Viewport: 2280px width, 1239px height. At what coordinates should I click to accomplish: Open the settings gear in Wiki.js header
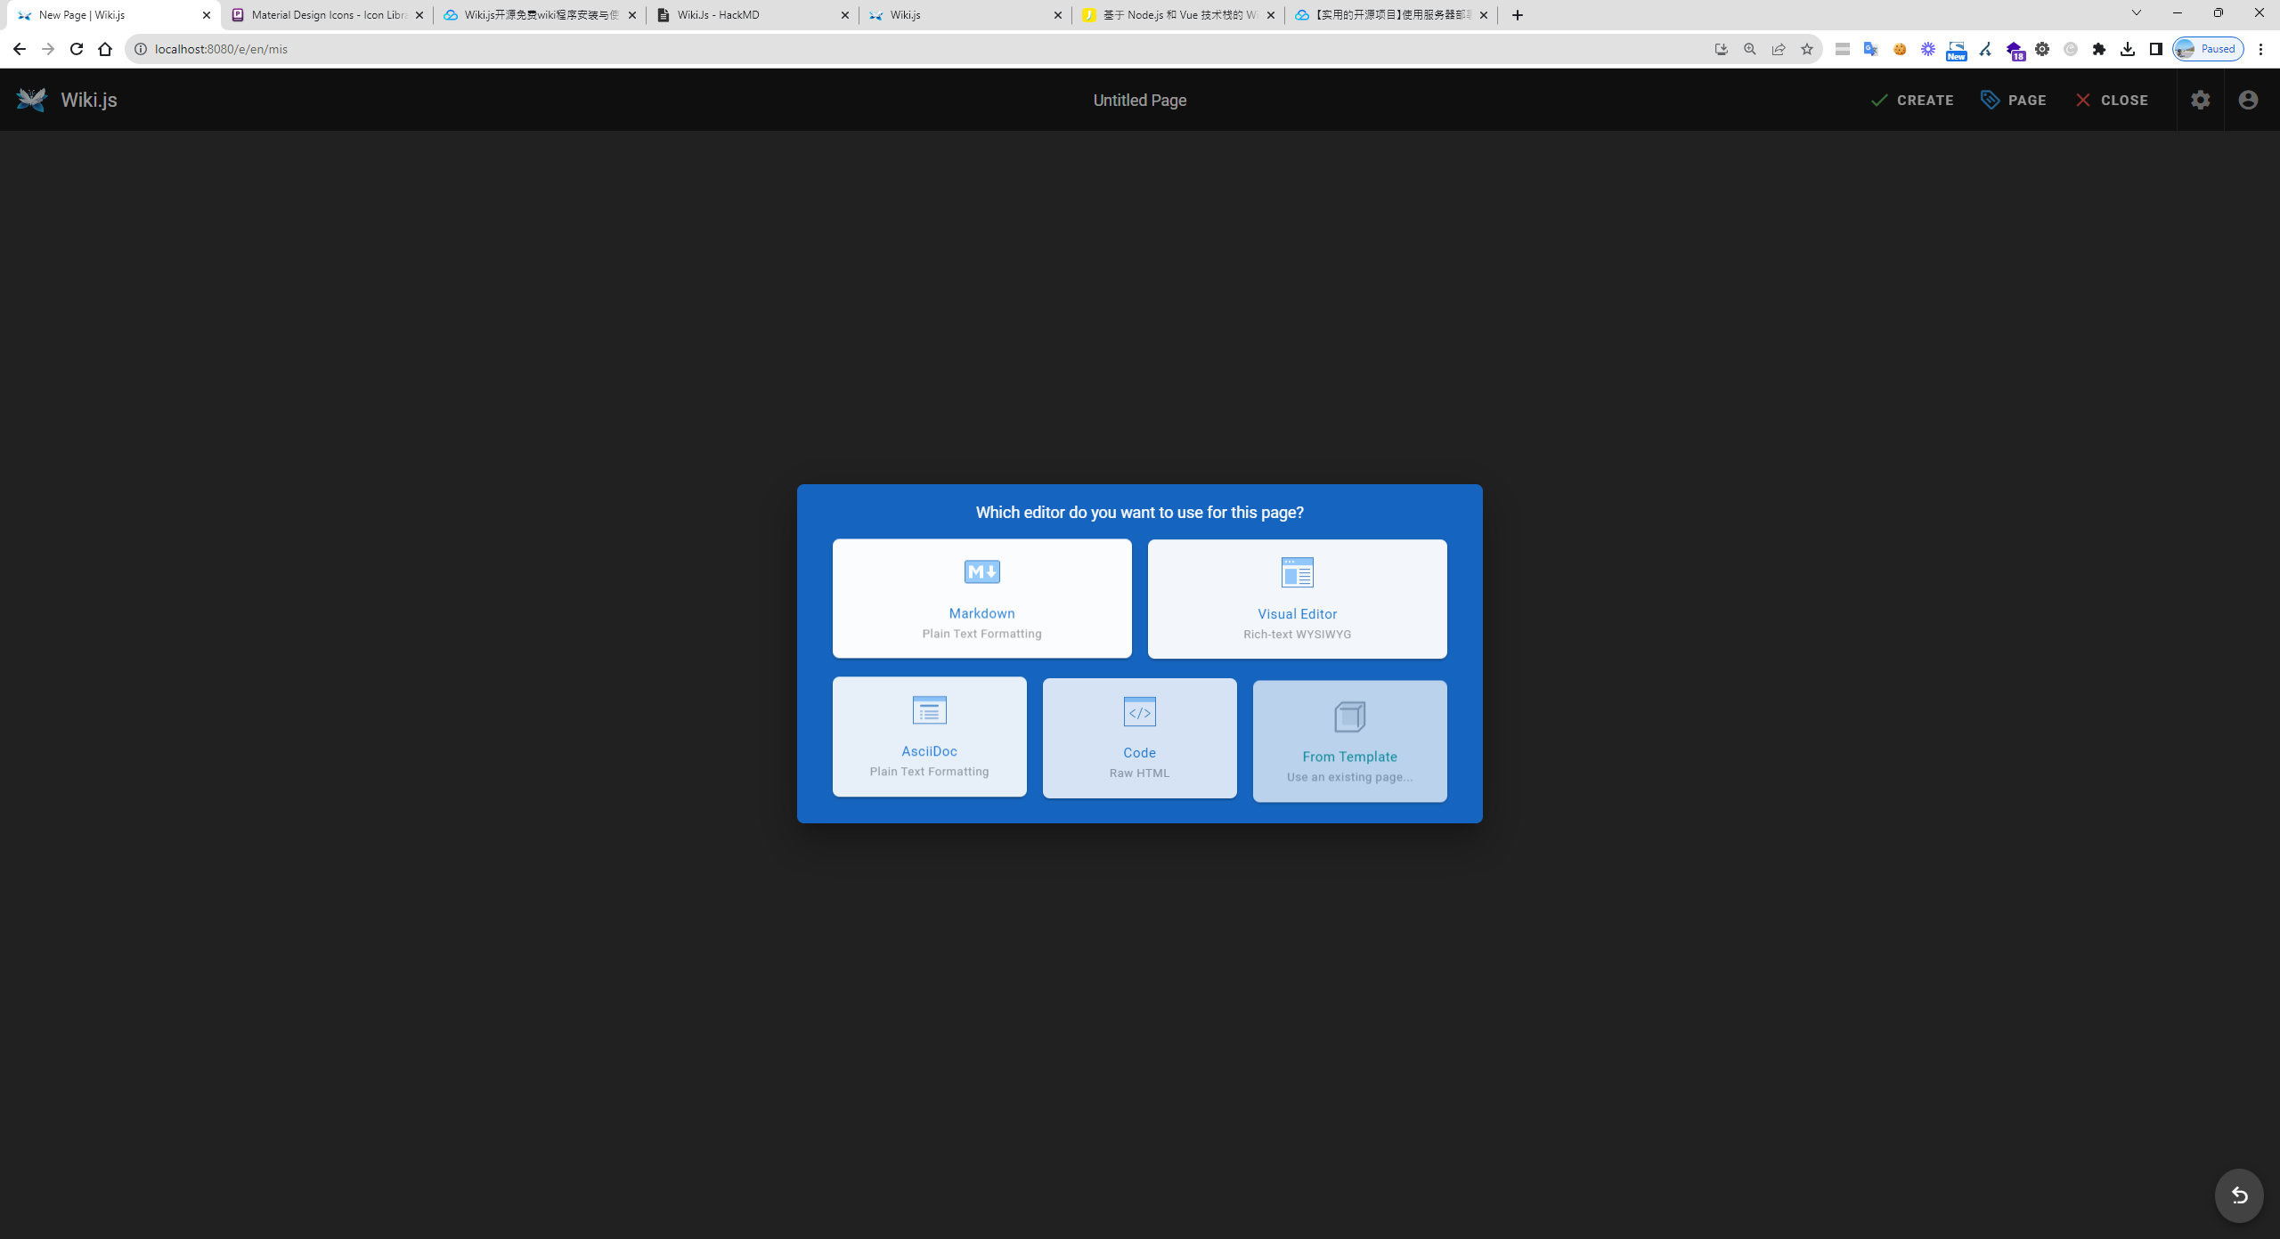(2200, 100)
